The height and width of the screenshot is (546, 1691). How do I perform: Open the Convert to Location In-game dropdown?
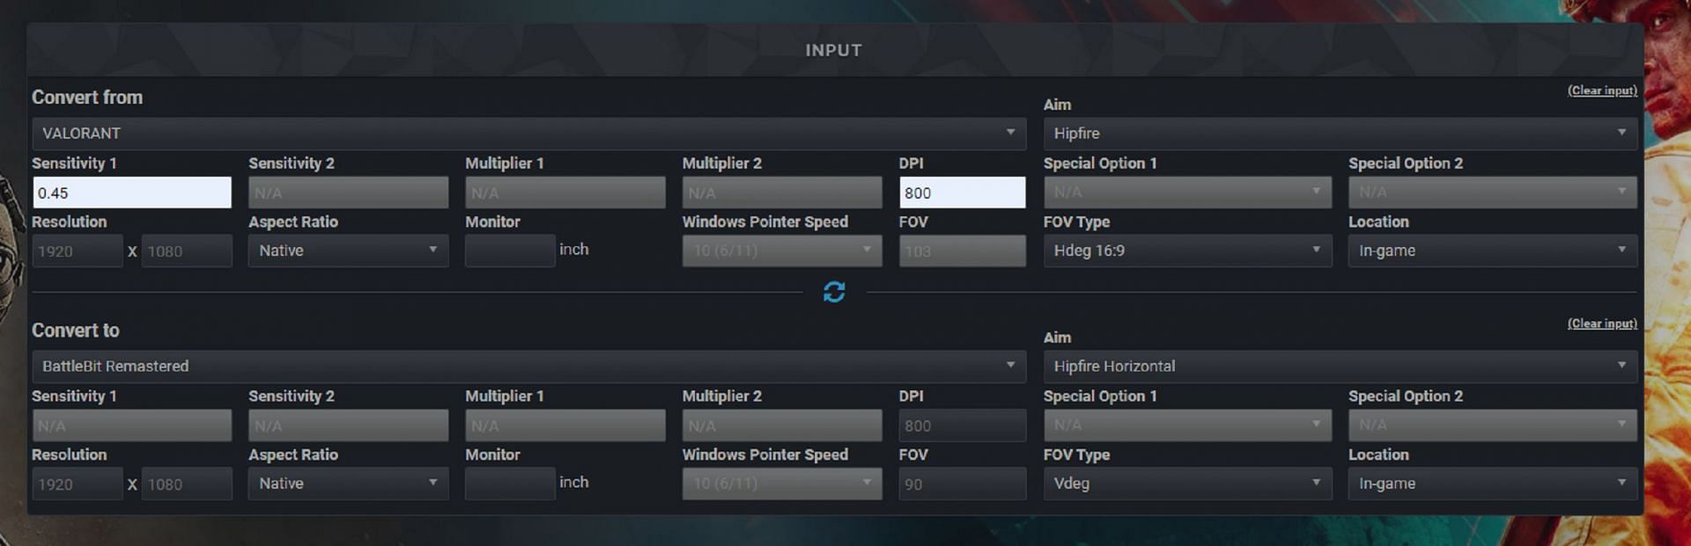coord(1492,484)
